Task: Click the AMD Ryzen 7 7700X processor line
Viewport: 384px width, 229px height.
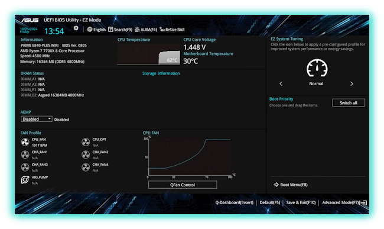Action: click(53, 51)
